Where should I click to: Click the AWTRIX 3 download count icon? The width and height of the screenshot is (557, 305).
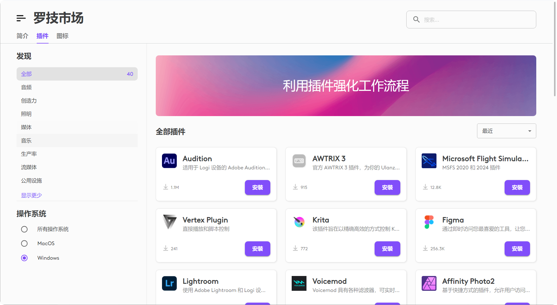[295, 187]
